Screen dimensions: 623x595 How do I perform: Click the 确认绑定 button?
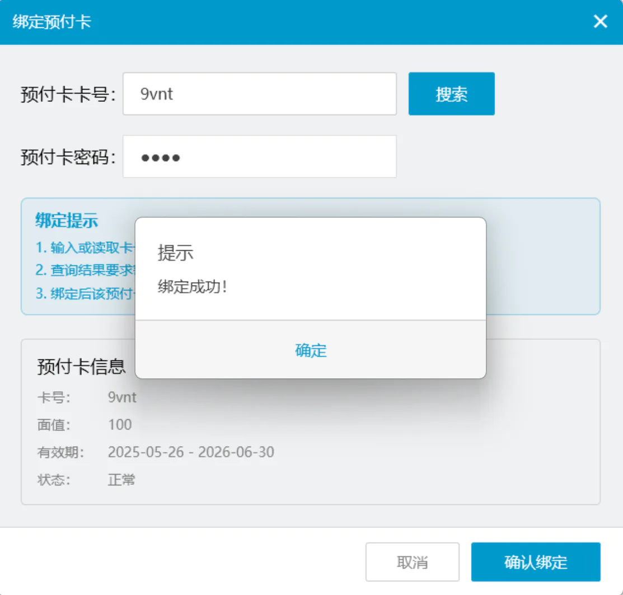535,562
